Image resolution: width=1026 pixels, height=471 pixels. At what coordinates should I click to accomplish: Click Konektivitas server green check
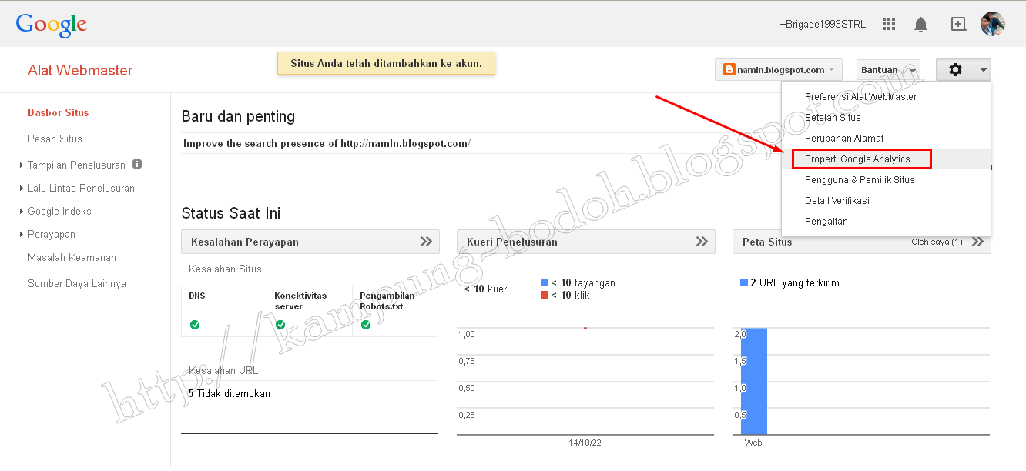pyautogui.click(x=280, y=325)
